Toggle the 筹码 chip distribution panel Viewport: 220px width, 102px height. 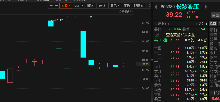[x=90, y=6]
